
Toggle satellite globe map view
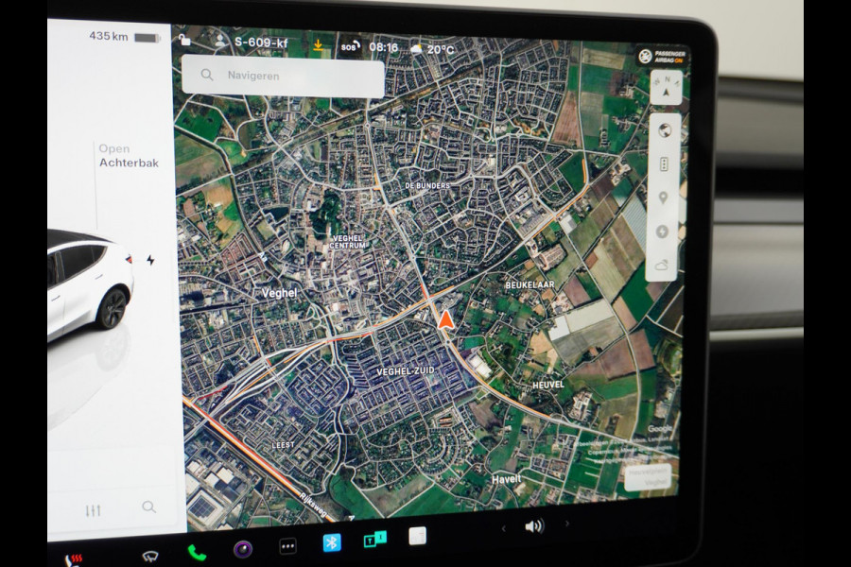tap(665, 130)
